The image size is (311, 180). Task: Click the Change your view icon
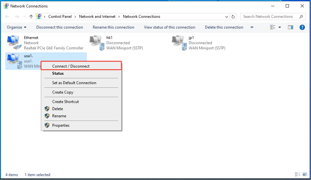[x=272, y=27]
